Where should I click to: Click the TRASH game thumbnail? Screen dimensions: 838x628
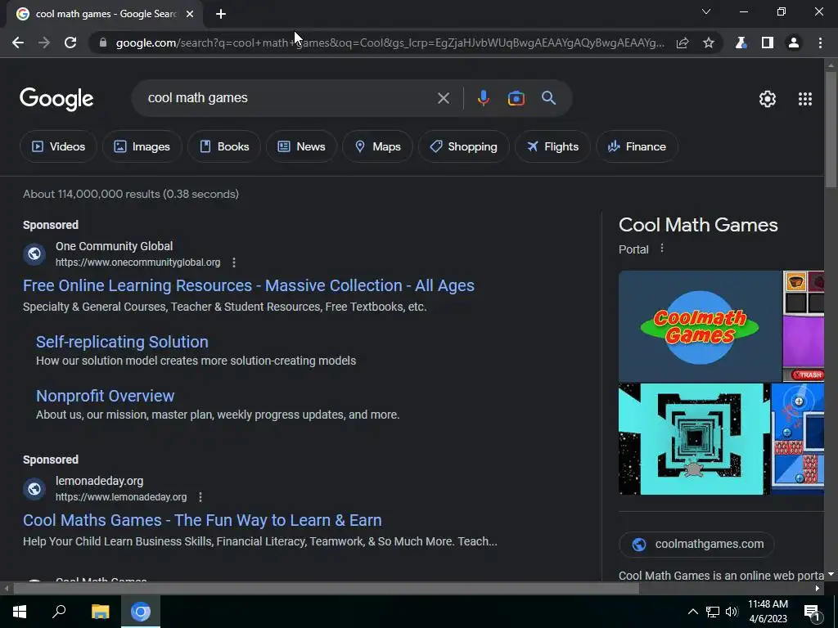coord(804,326)
